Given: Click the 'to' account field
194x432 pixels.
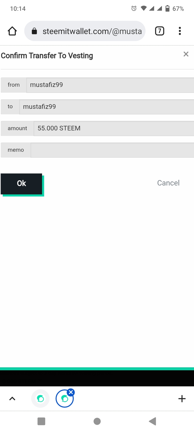Looking at the screenshot, I should [x=106, y=107].
